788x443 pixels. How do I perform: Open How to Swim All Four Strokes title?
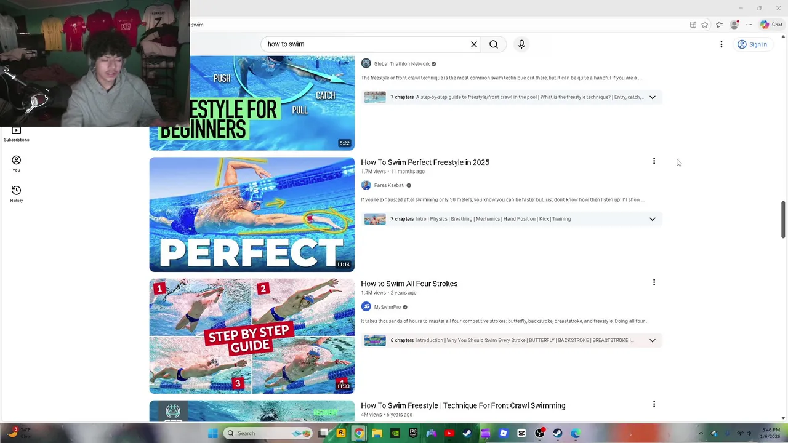[x=409, y=284]
